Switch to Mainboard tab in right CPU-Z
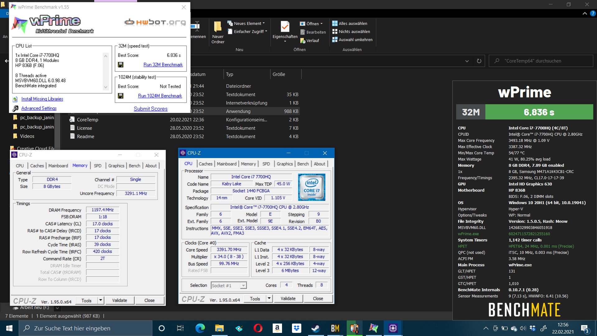 (227, 164)
